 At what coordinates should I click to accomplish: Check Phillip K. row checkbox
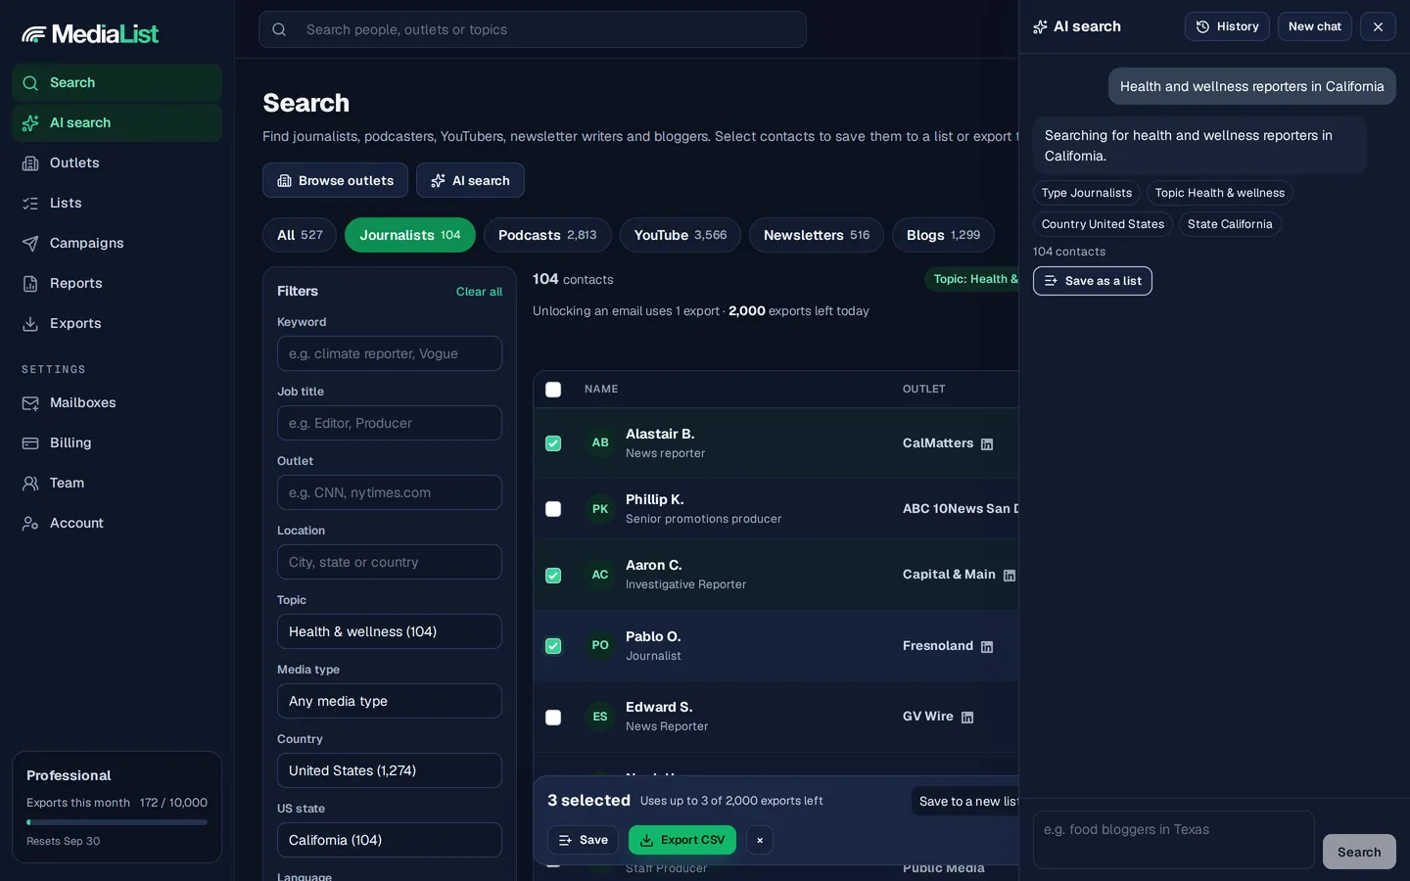(x=553, y=509)
